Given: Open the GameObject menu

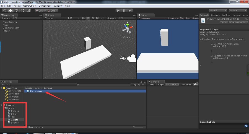Looking at the screenshot, I should [x=30, y=6].
